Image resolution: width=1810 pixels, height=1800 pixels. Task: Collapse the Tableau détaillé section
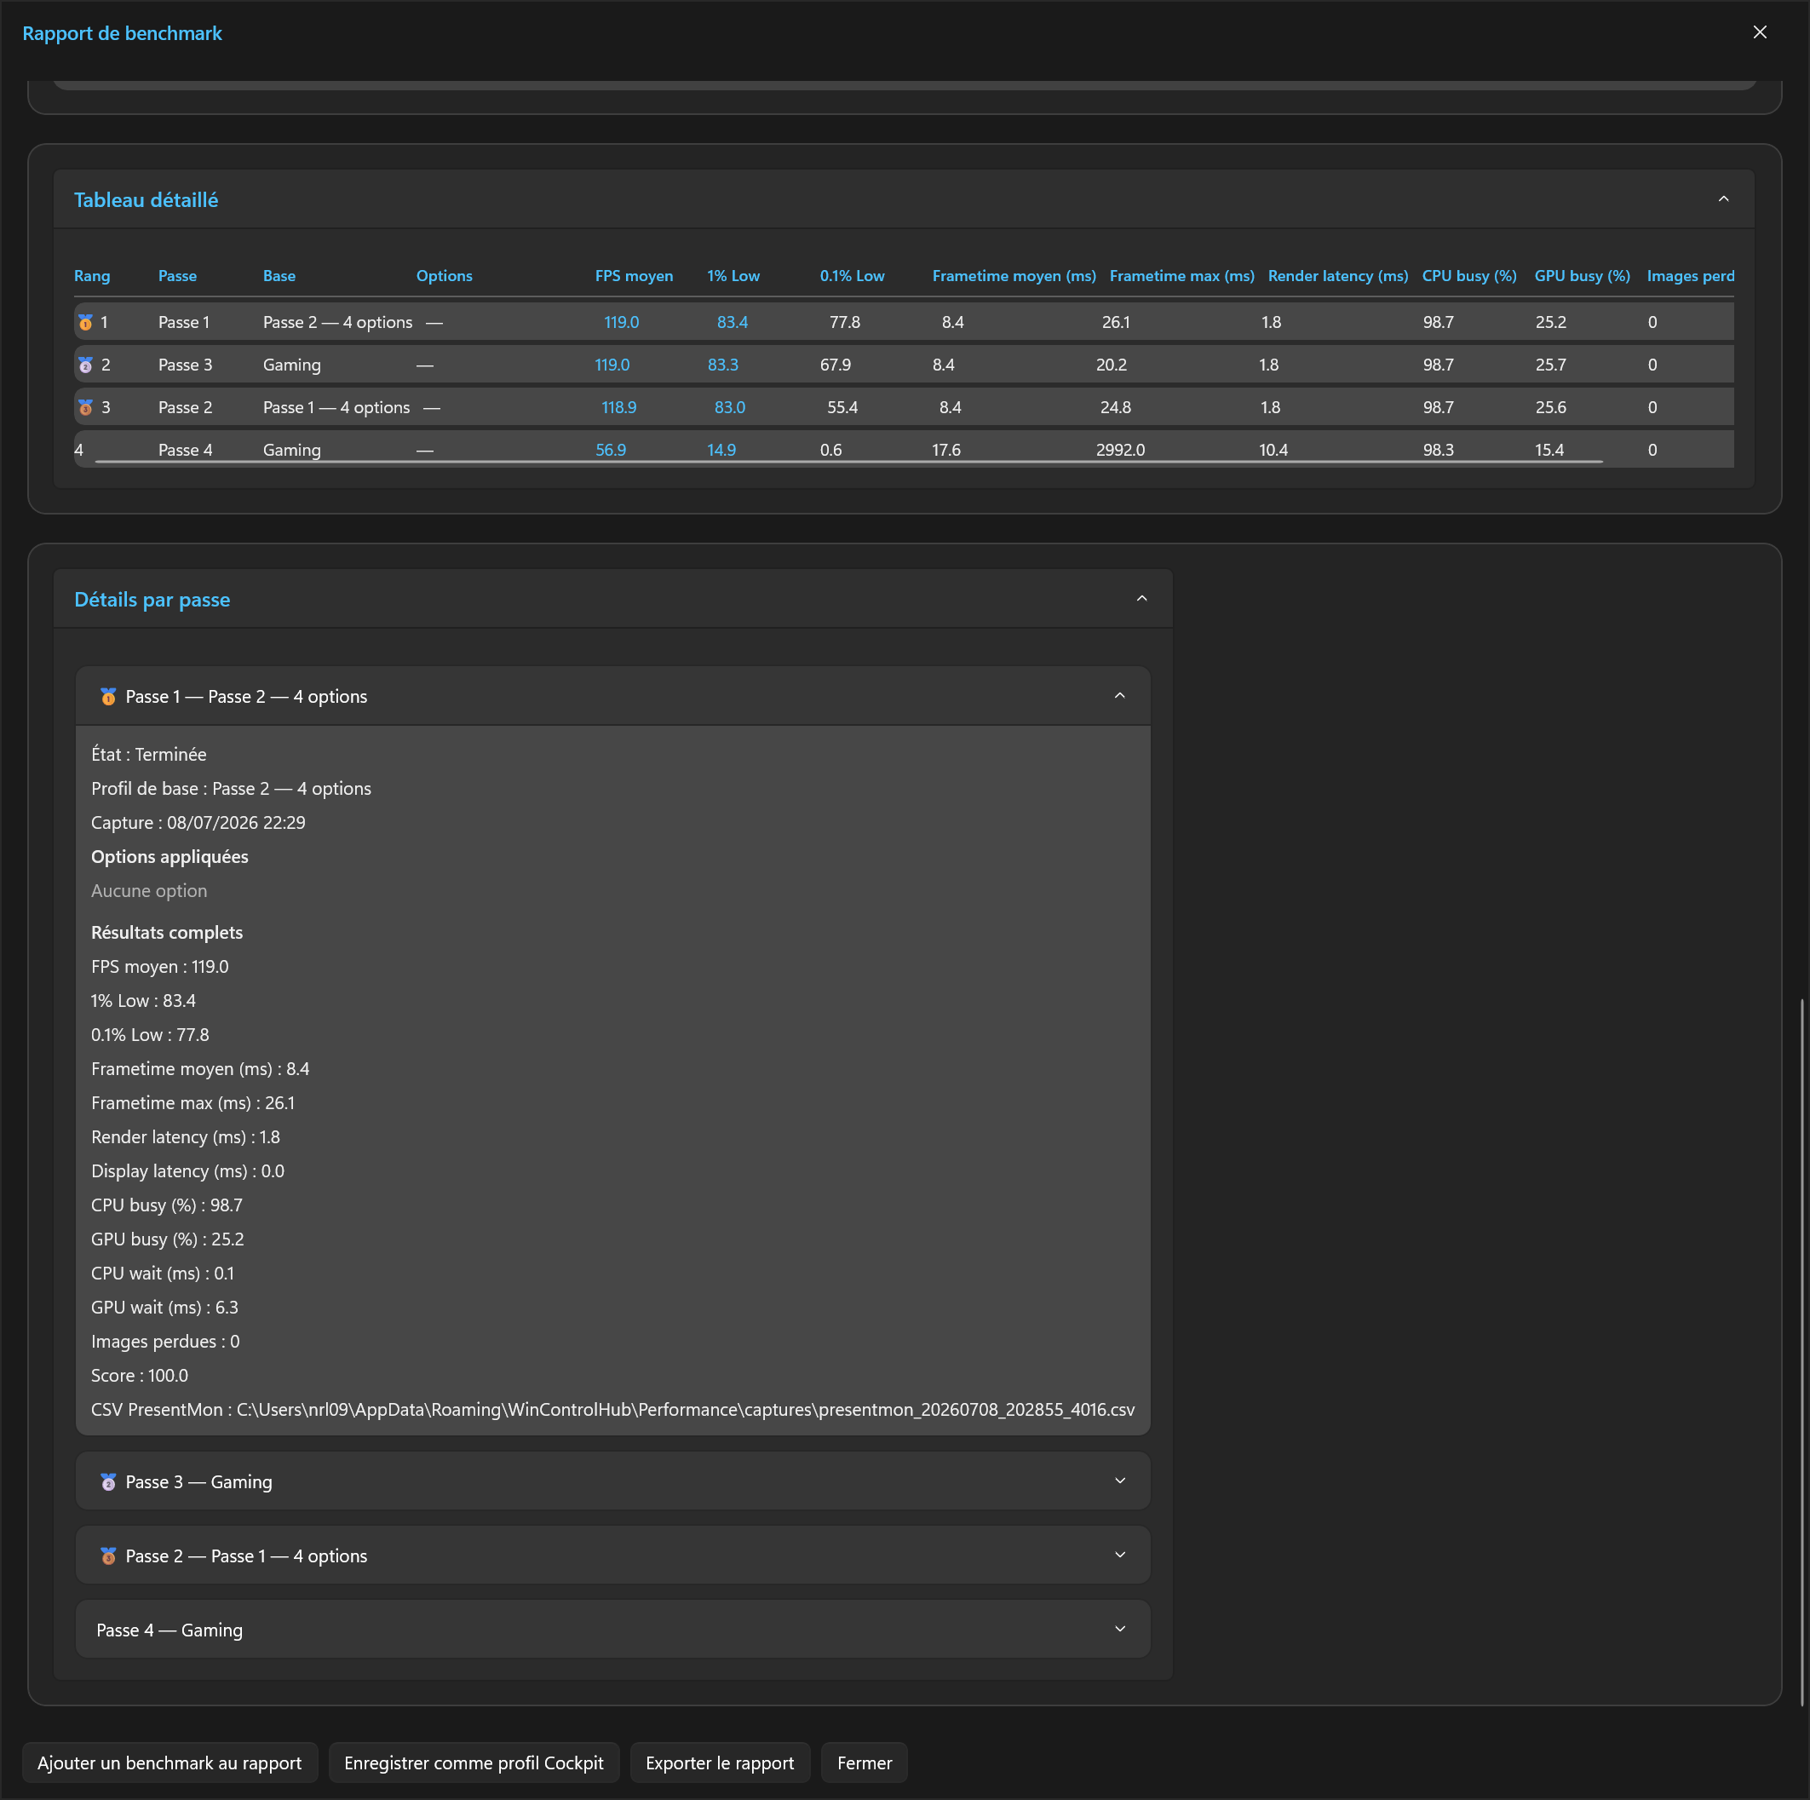click(1723, 198)
